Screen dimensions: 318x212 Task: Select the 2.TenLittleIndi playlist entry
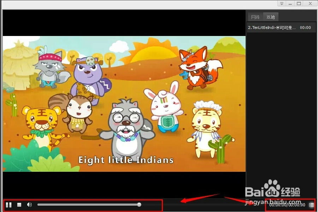(x=272, y=28)
